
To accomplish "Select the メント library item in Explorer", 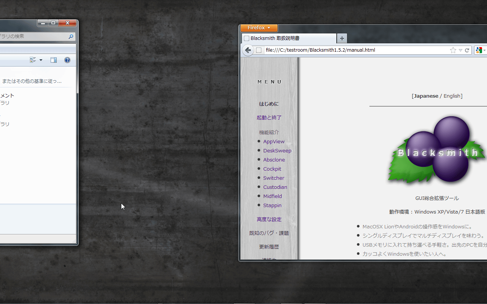I will point(7,95).
